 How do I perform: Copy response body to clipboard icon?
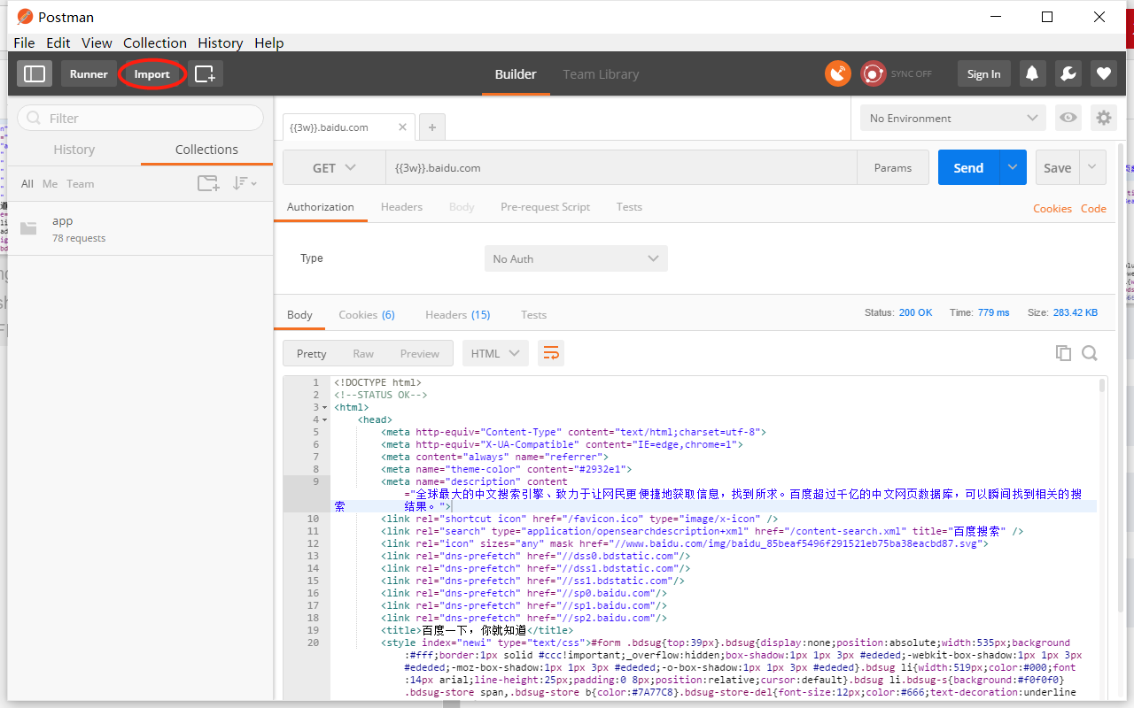[x=1063, y=353]
